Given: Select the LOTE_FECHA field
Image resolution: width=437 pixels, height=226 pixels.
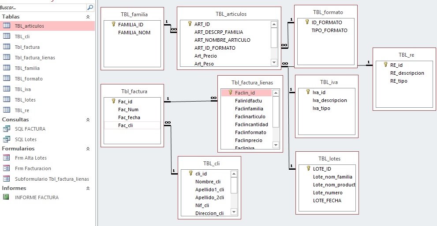Looking at the screenshot, I should (327, 200).
